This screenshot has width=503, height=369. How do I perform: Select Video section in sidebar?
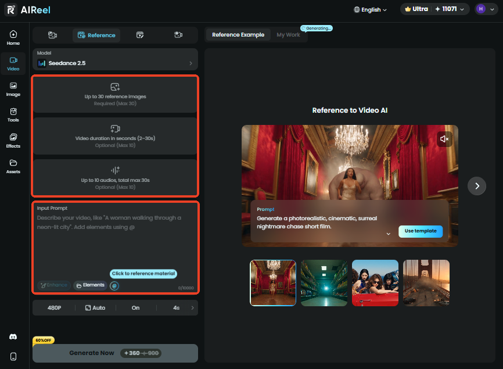(x=13, y=63)
